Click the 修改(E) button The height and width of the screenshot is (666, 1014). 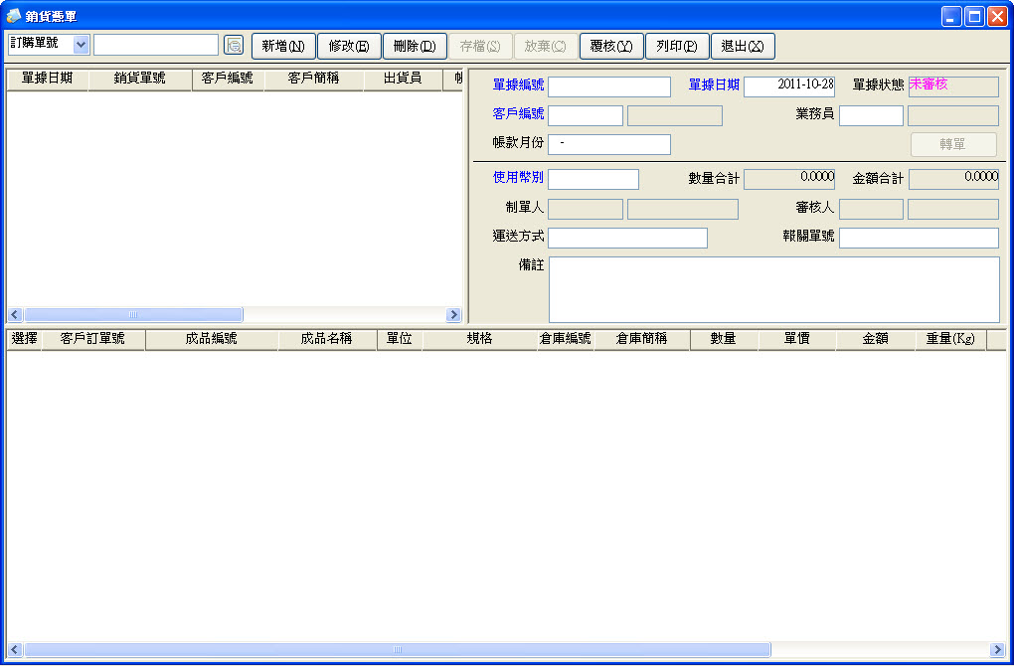point(349,46)
